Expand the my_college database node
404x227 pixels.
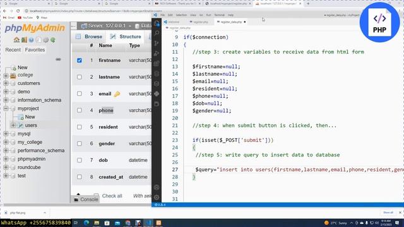pos(6,142)
